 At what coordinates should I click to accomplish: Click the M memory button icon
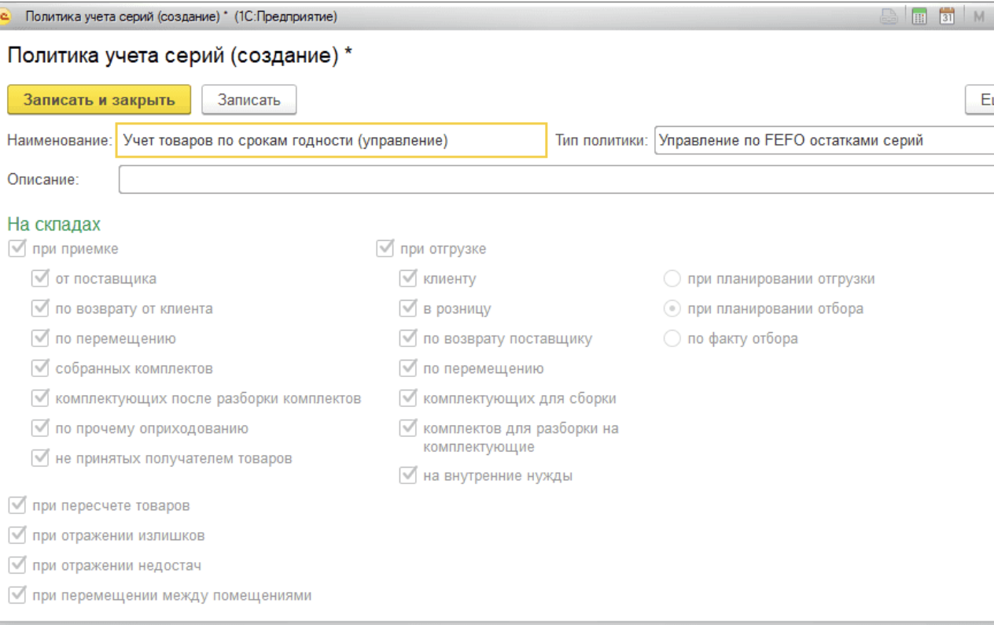[979, 16]
